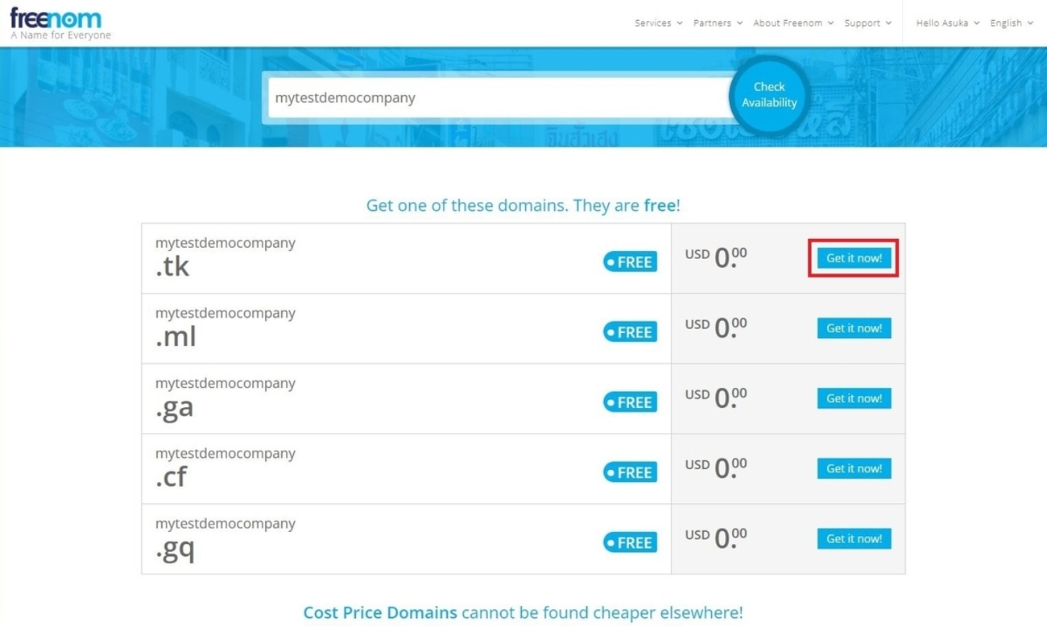Click the FREE badge for .cf domain

630,472
